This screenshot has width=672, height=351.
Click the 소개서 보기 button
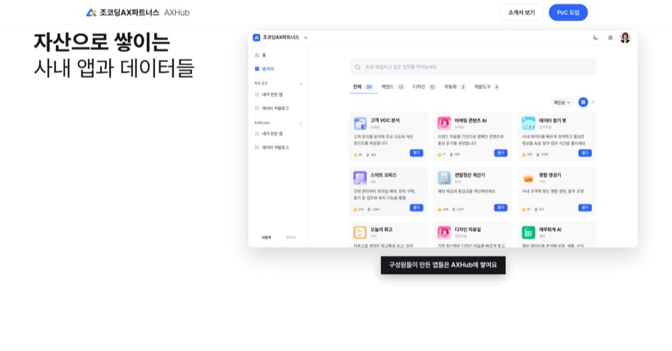521,12
